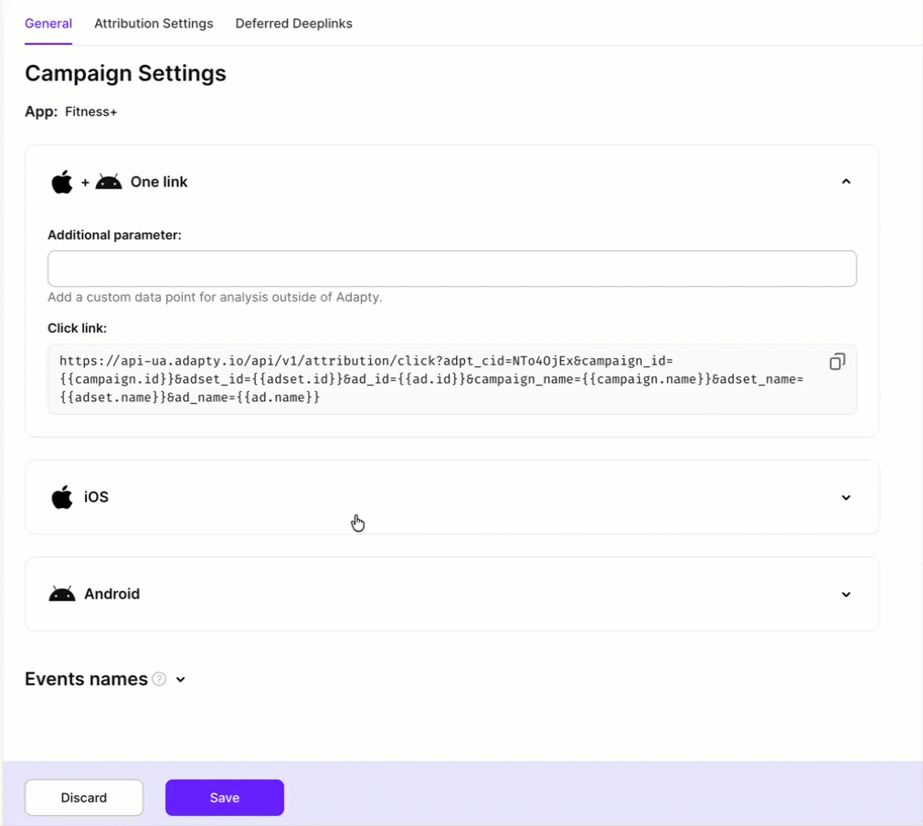Open the help tooltip next to Events names
Viewport: 923px width, 826px height.
point(161,679)
